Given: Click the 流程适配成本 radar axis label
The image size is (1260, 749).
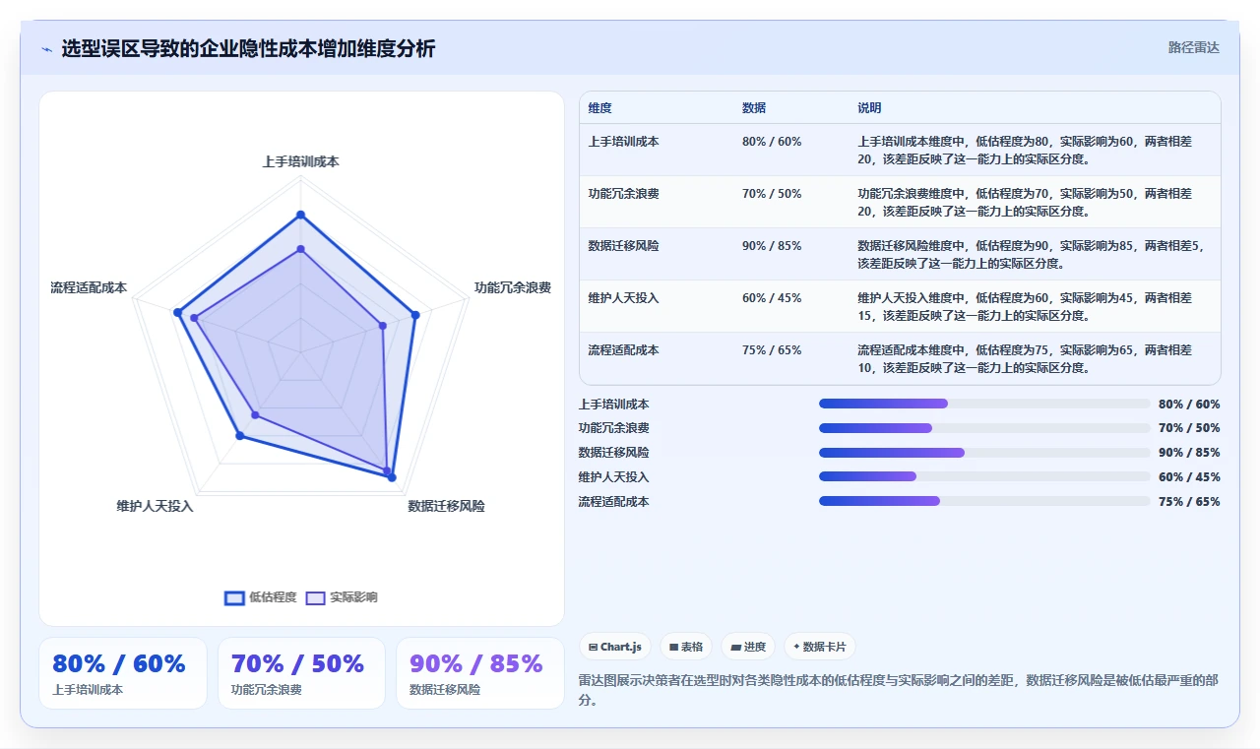Looking at the screenshot, I should (89, 288).
